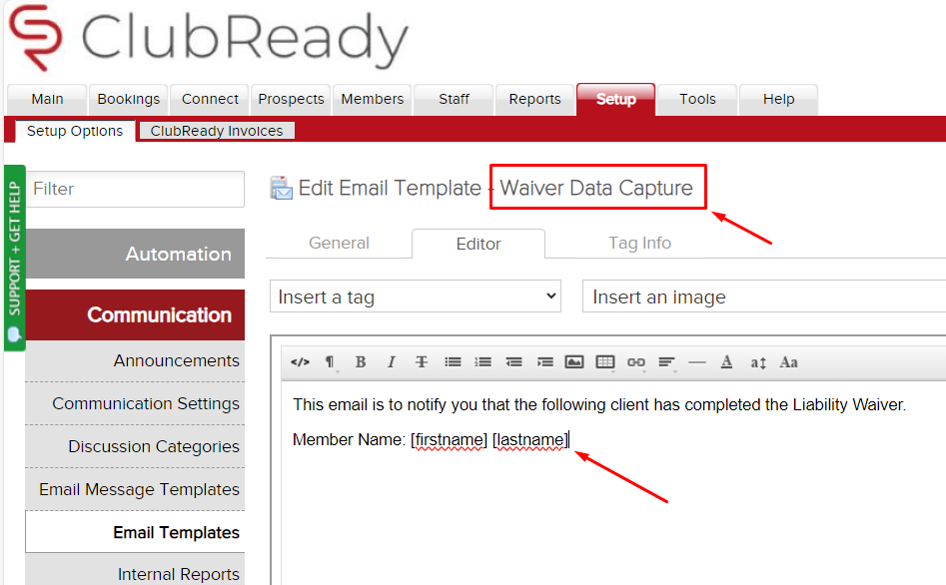
Task: Click the insert link toolbar icon
Action: coord(636,361)
